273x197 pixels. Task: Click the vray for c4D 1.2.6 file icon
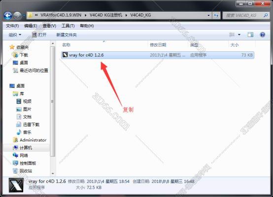click(65, 55)
